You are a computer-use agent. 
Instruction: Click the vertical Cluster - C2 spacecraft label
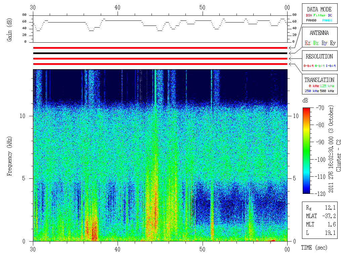(339, 156)
